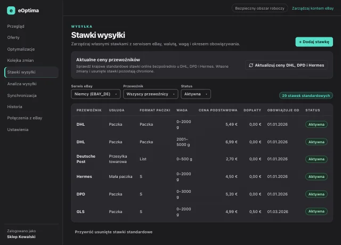Image resolution: width=341 pixels, height=245 pixels.
Task: Click the 4,50 € price cell
Action: 231,176
